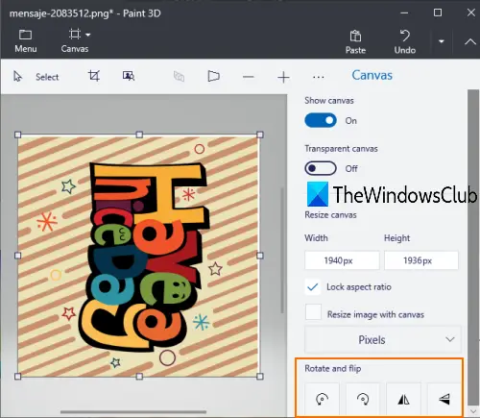This screenshot has width=480, height=418.
Task: Click the scroll-down arrow of the sidebar scrollbar
Action: [x=473, y=411]
